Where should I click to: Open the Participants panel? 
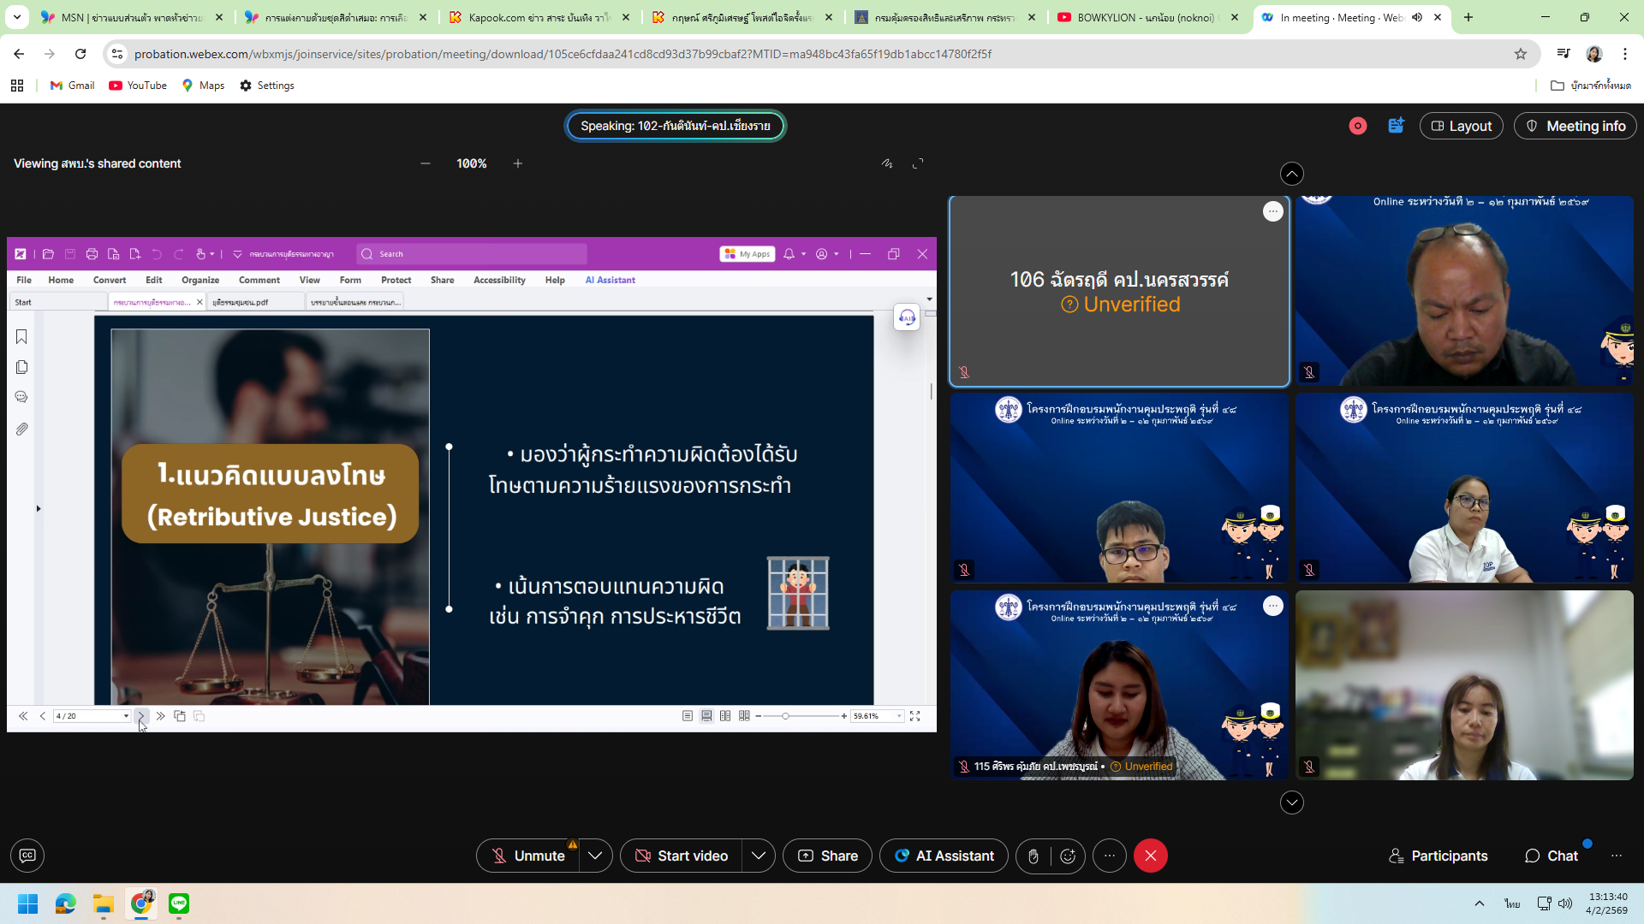pyautogui.click(x=1438, y=856)
